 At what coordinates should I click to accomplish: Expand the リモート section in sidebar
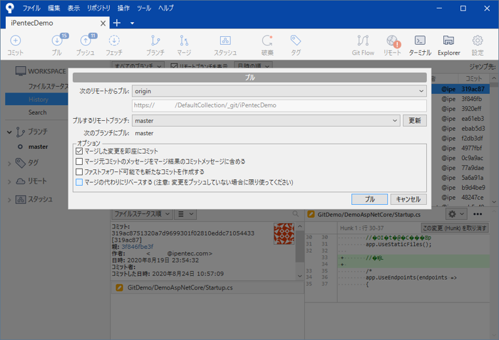[x=9, y=182]
